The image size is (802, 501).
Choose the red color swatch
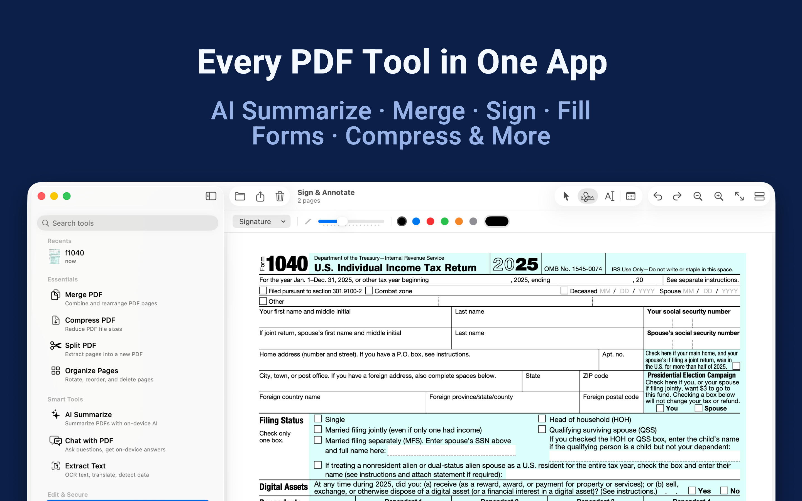click(x=430, y=221)
